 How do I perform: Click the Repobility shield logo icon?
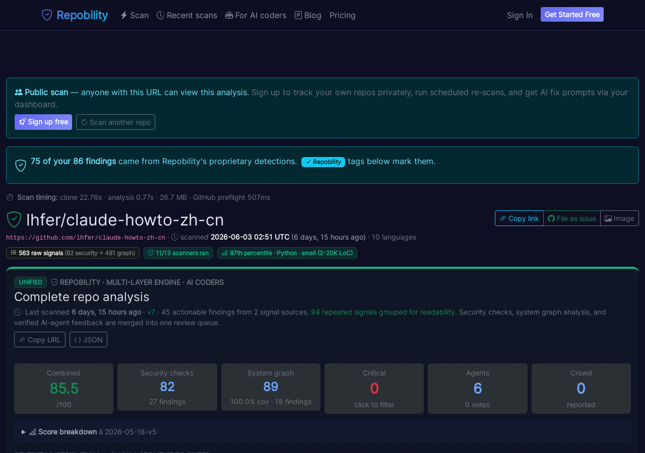tap(47, 15)
